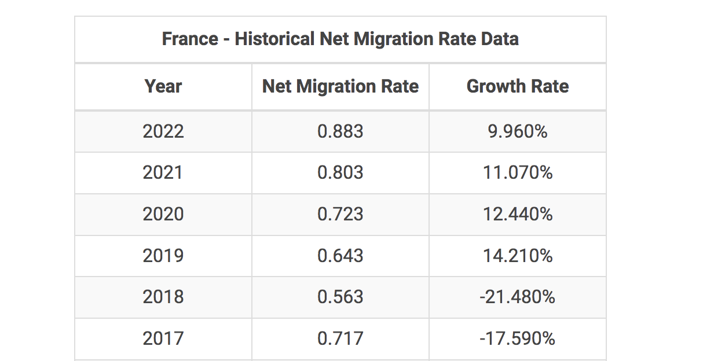Click the Net Migration Rate column header
Viewport: 725px width, 361px height.
pos(340,87)
